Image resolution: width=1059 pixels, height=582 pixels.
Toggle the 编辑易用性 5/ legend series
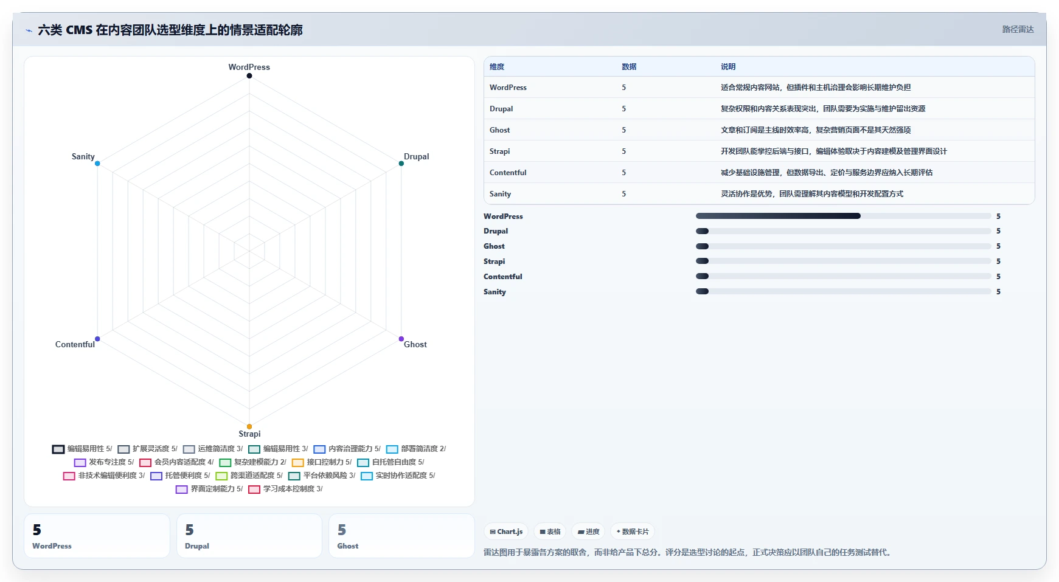82,449
